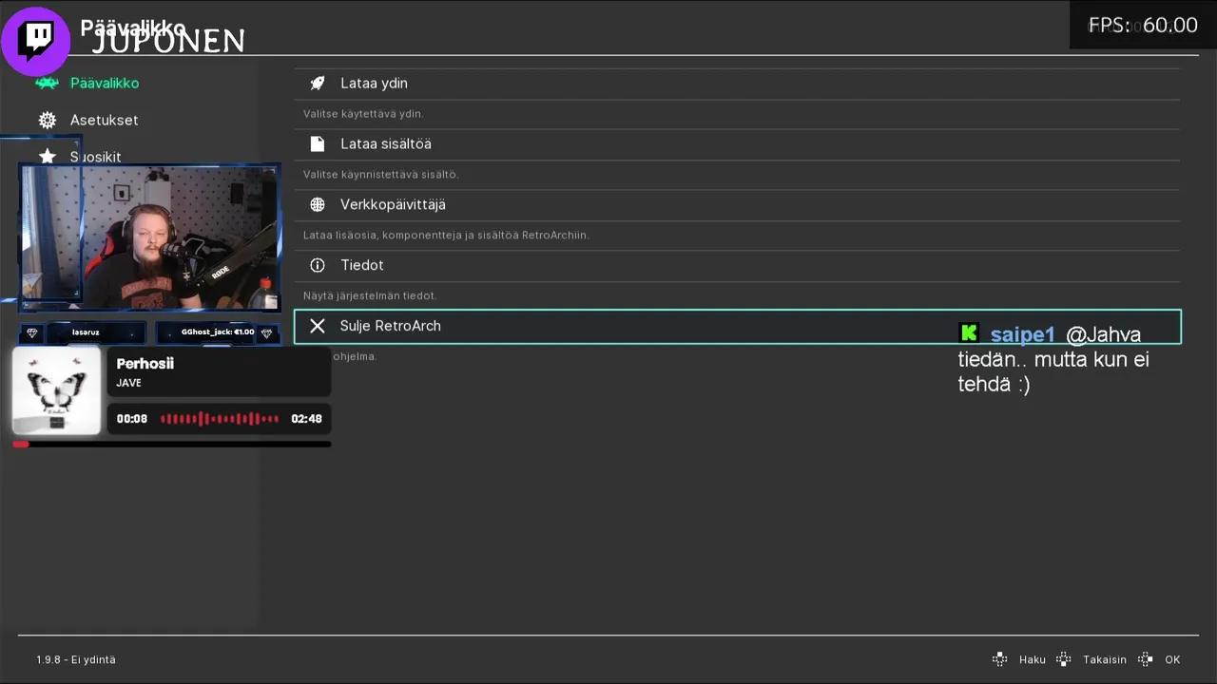1217x684 pixels.
Task: Open Asetukset in the sidebar
Action: [x=104, y=120]
